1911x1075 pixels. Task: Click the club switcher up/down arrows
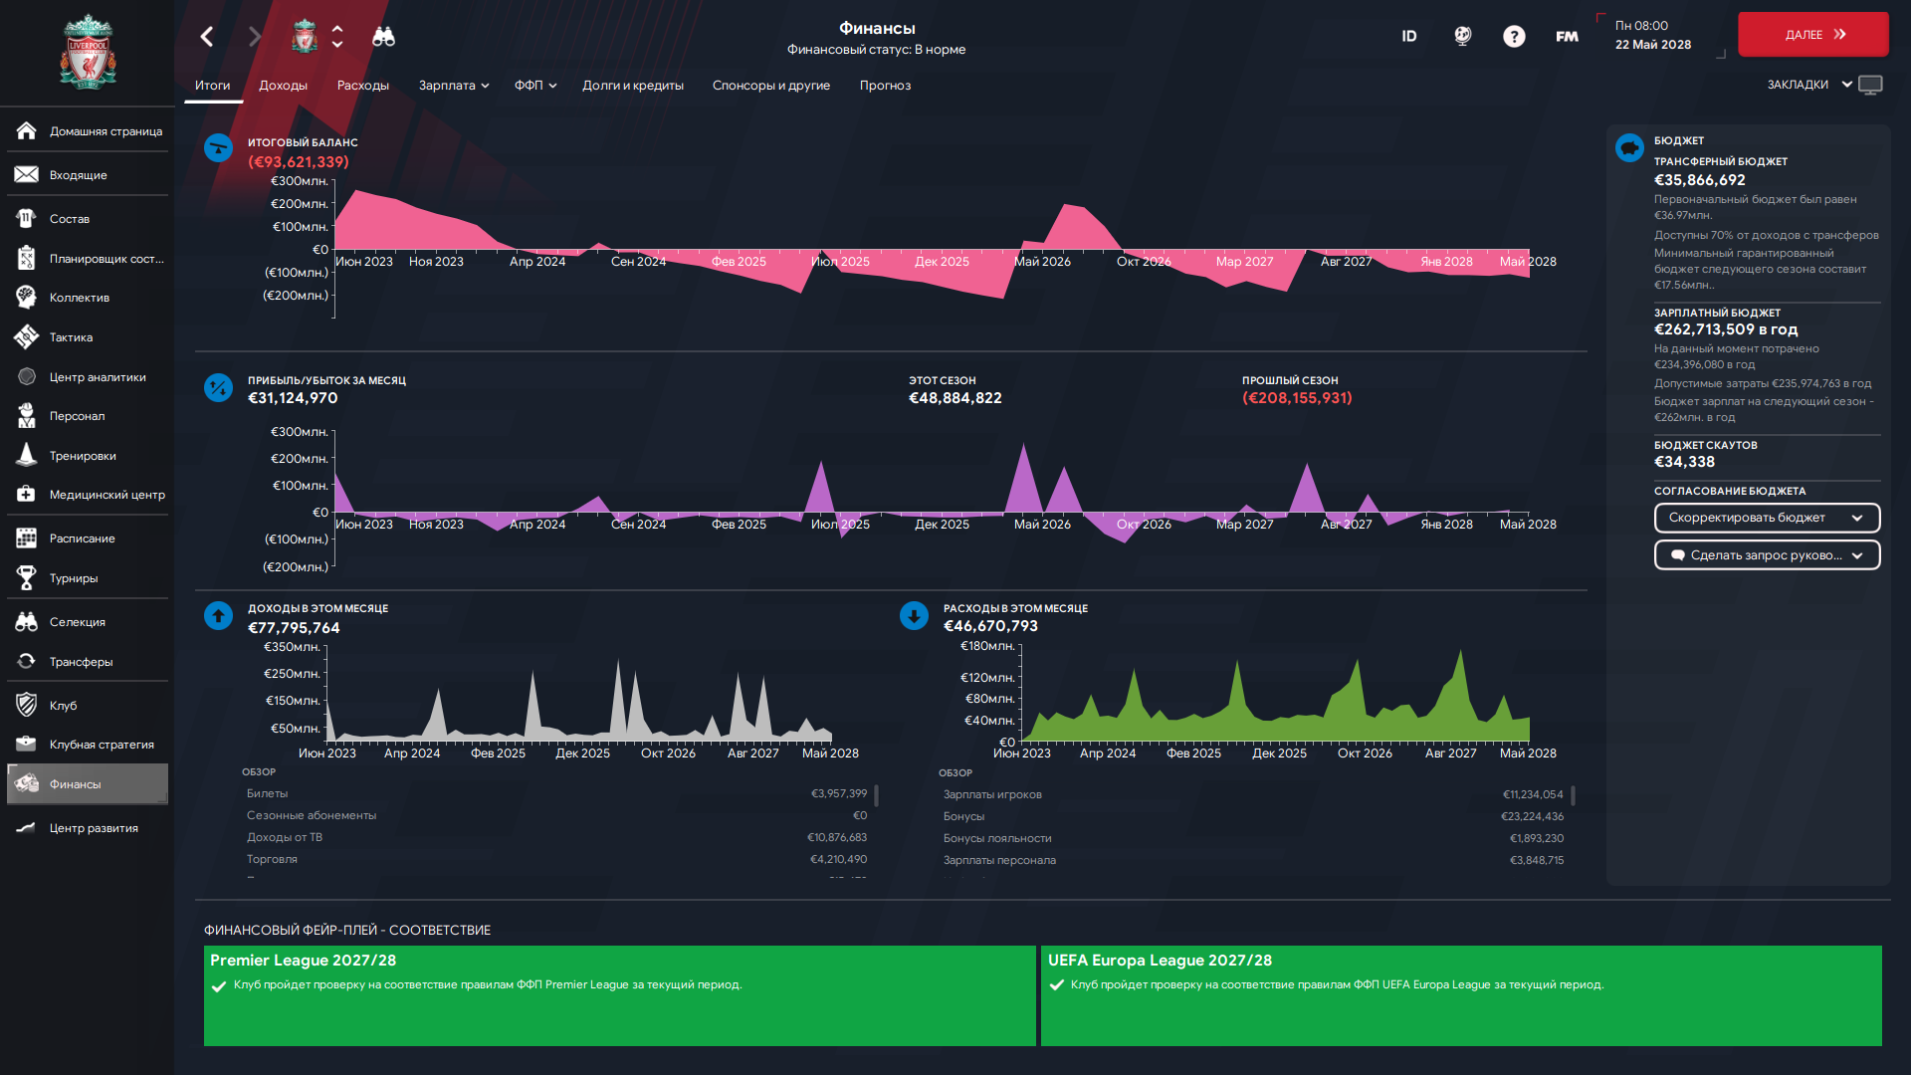coord(337,37)
